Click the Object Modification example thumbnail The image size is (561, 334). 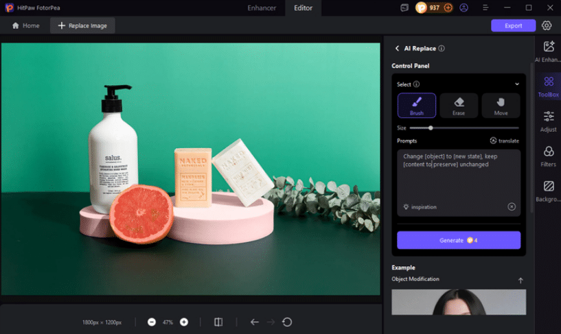(459, 302)
